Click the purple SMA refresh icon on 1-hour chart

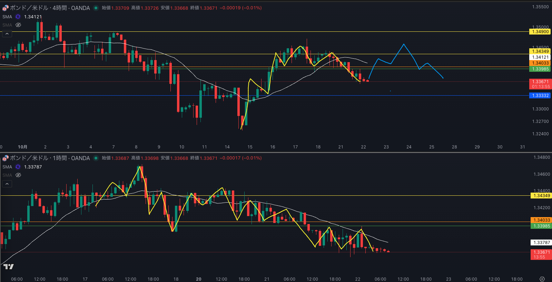(18, 167)
